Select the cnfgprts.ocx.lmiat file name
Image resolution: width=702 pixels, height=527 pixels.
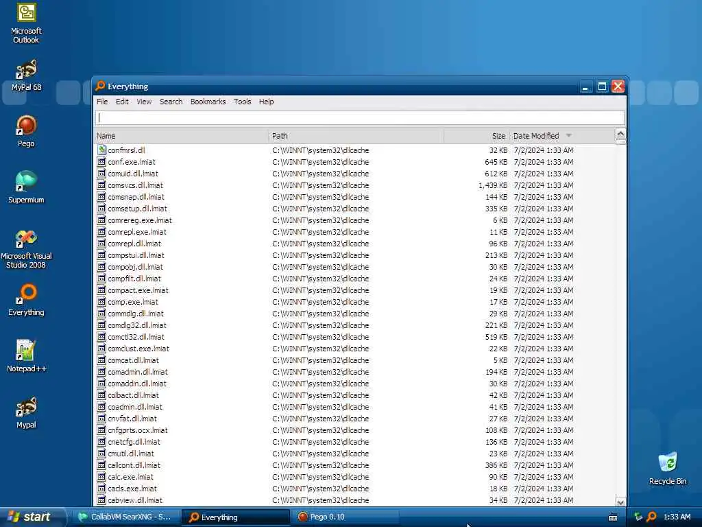138,430
